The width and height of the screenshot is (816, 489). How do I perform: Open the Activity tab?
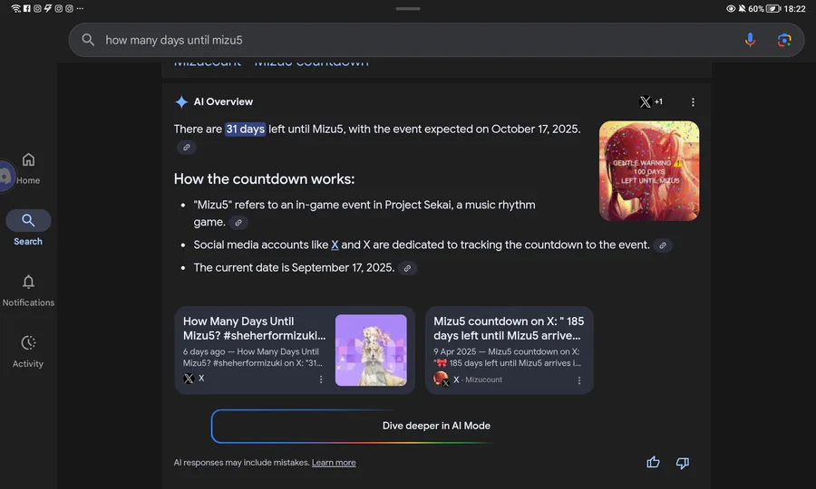click(28, 352)
